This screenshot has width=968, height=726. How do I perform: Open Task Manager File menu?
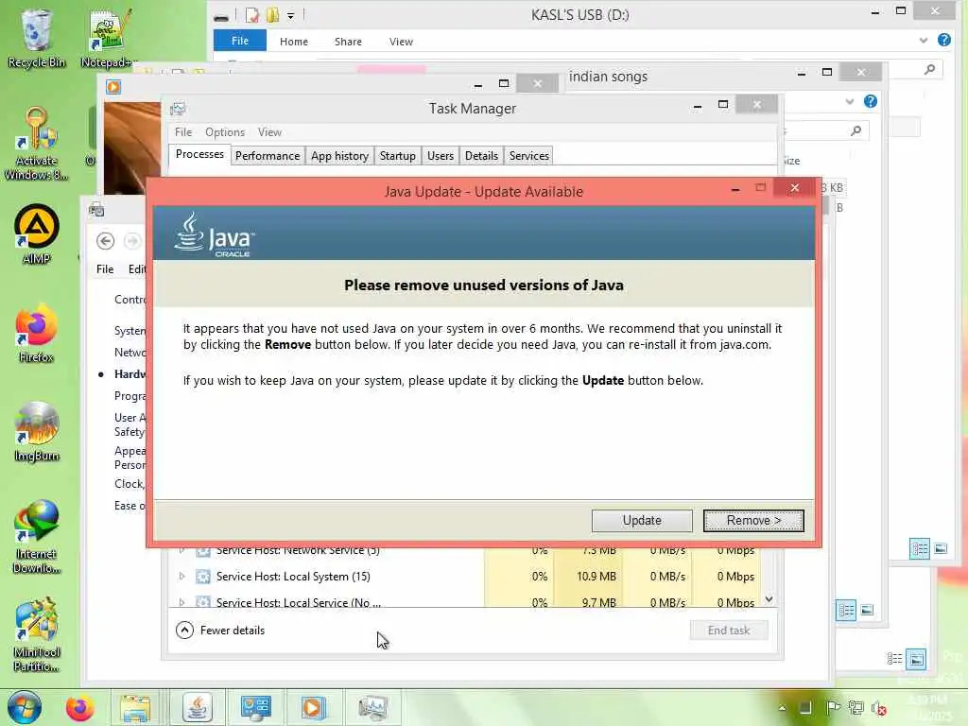click(183, 132)
